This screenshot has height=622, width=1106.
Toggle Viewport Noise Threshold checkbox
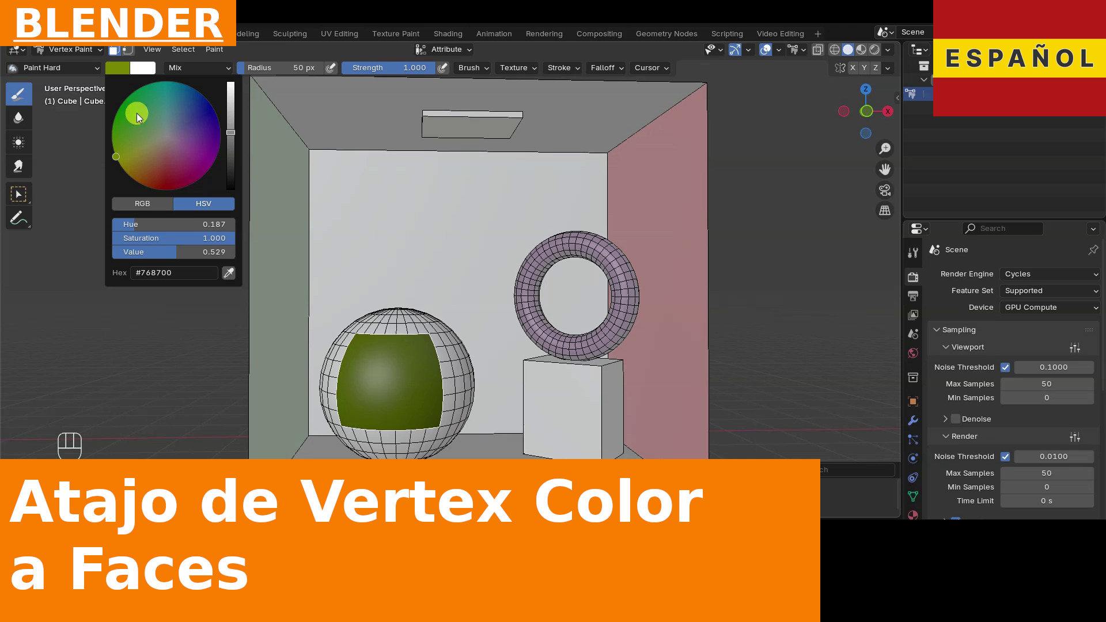coord(1005,367)
